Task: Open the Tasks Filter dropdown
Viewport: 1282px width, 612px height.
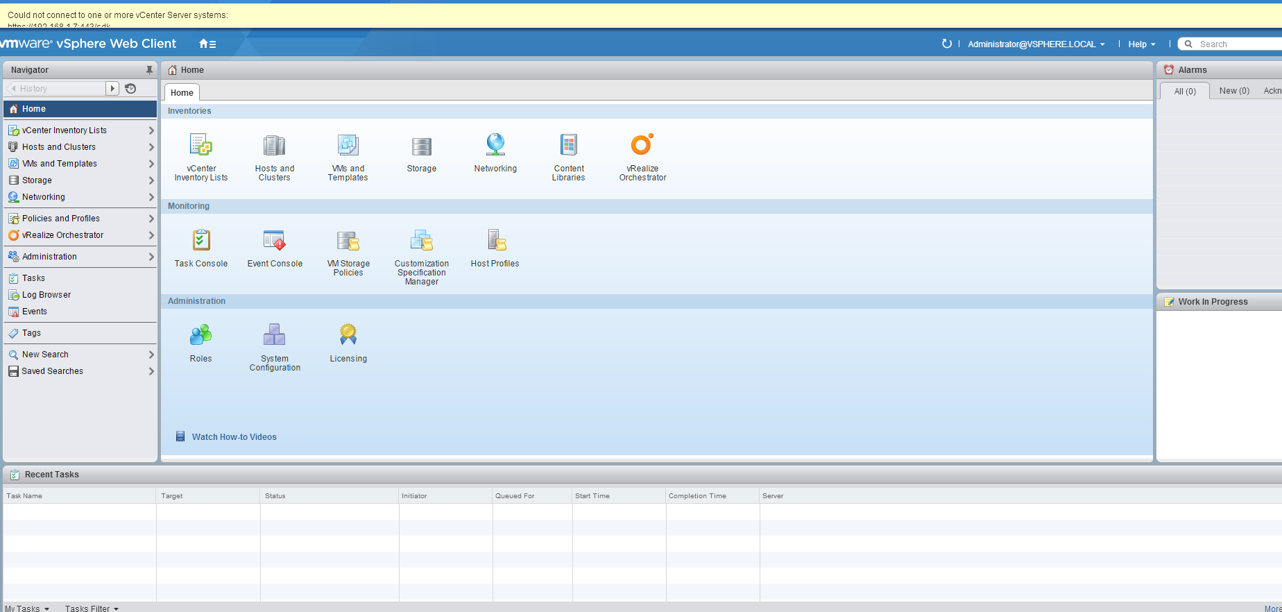Action: point(92,609)
